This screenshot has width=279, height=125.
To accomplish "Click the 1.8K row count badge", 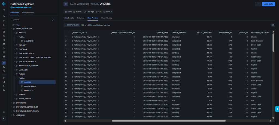I will [99, 12].
